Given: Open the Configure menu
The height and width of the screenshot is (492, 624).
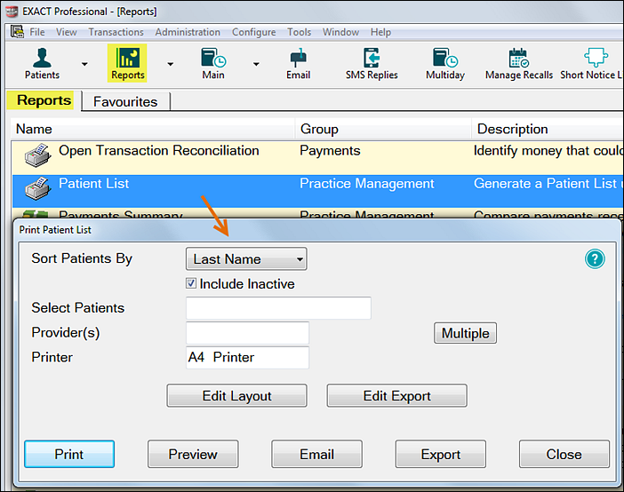Looking at the screenshot, I should point(253,32).
